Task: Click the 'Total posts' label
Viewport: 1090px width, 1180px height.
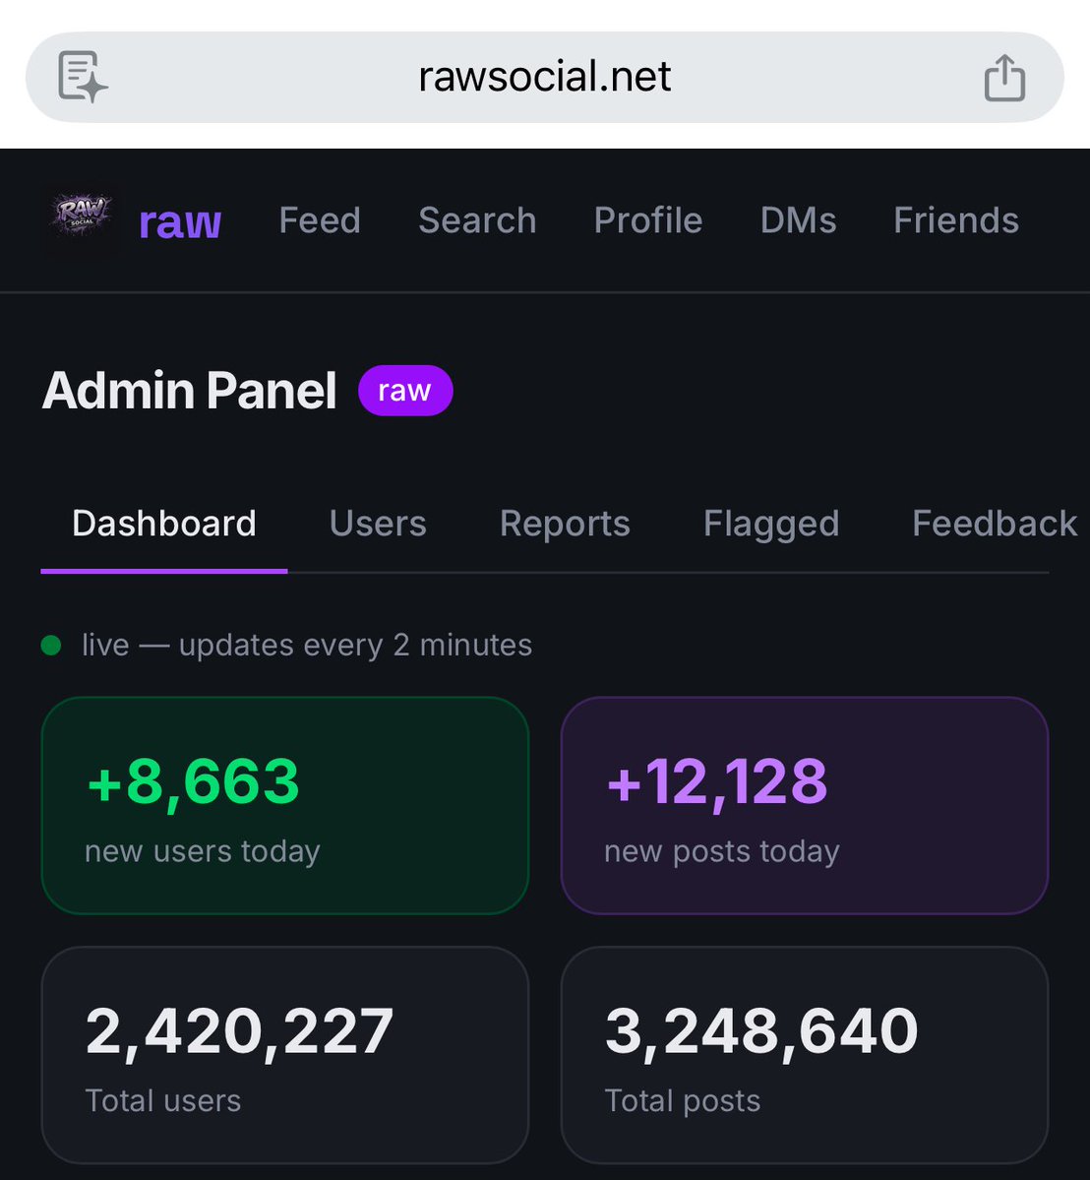Action: point(683,1101)
